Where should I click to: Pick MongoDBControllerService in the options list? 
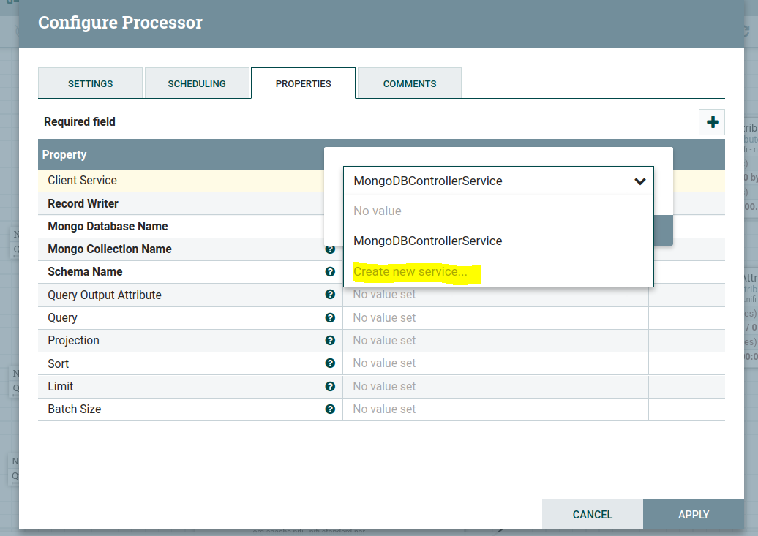point(427,241)
